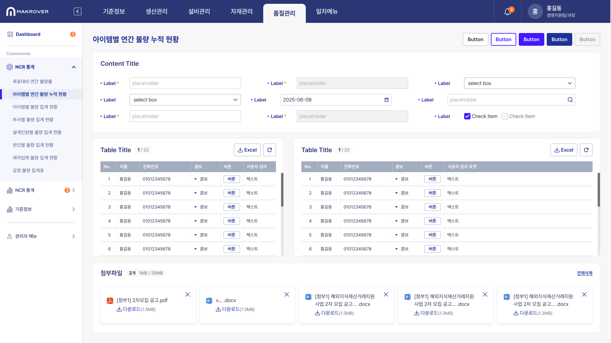Image resolution: width=611 pixels, height=343 pixels.
Task: Click the search magnifier icon in Label field
Action: 570,100
